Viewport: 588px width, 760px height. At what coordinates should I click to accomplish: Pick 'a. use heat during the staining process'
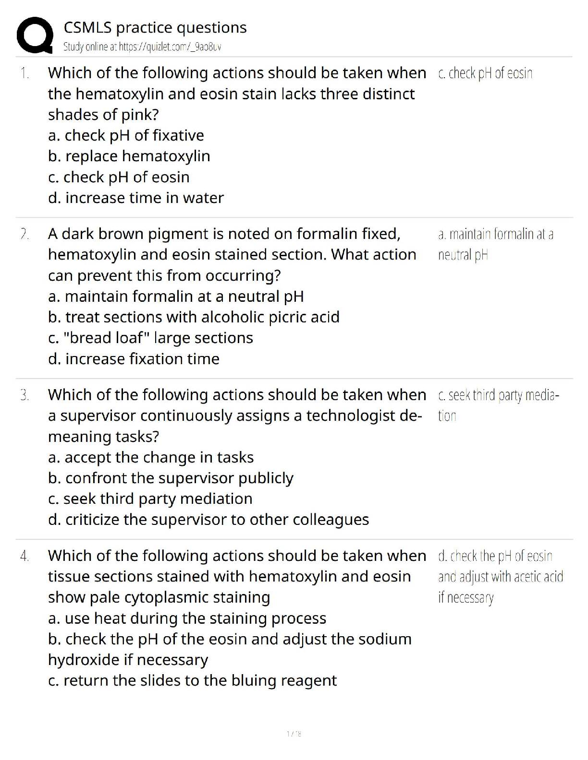[x=187, y=618]
